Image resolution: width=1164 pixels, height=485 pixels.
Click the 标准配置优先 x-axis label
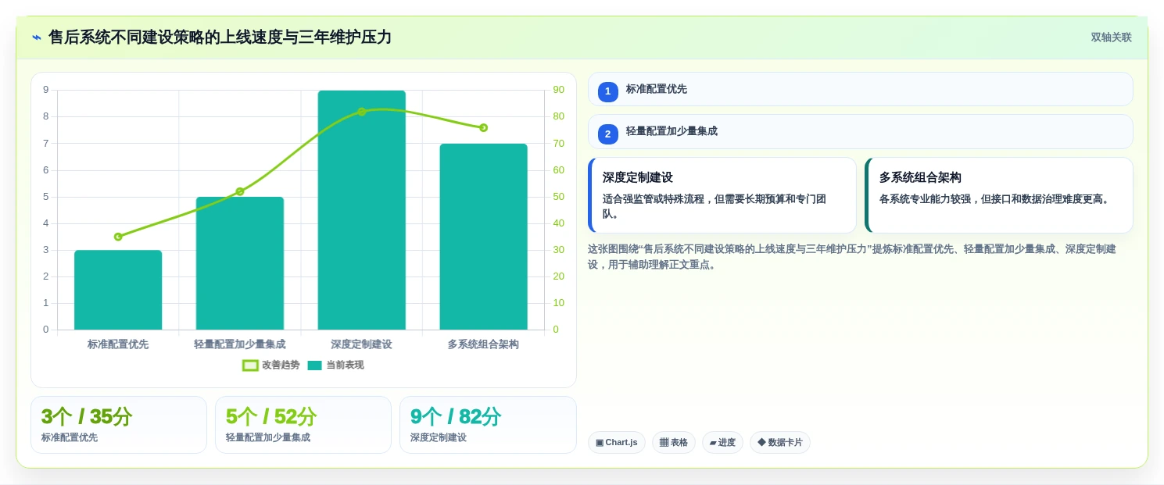pos(118,344)
